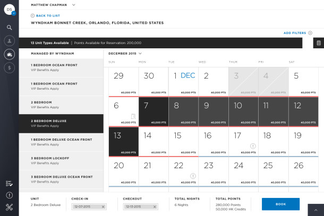
Task: Open the dollar payments sidebar icon
Action: [10, 68]
